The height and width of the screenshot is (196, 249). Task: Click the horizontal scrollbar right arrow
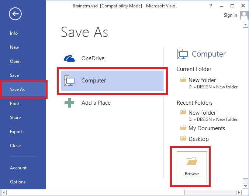point(239,192)
